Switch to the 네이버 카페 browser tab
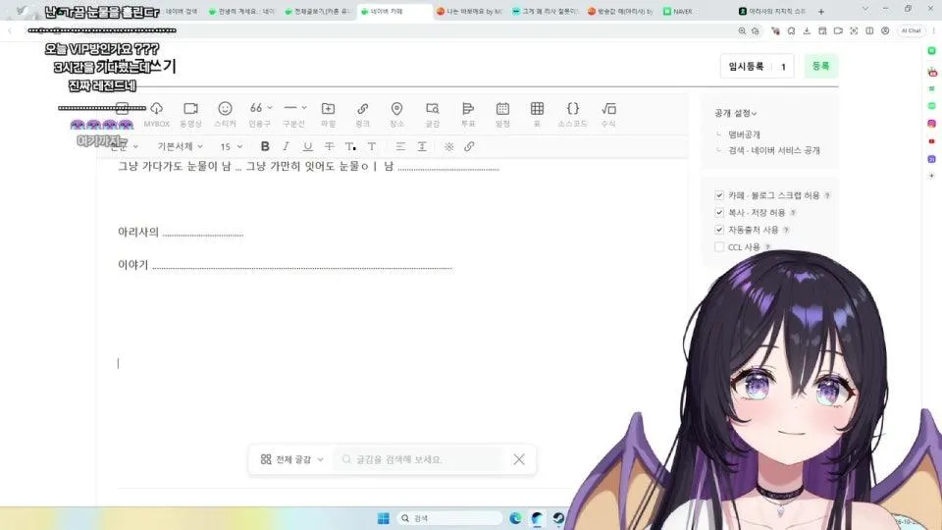The width and height of the screenshot is (942, 530). [x=394, y=12]
